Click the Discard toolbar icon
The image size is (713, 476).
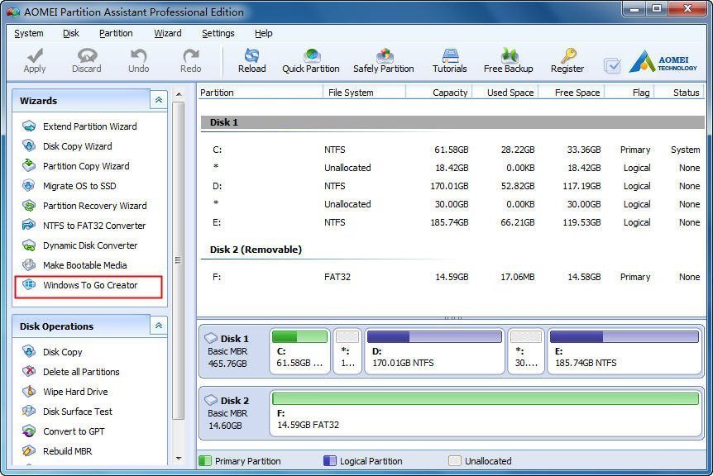87,56
